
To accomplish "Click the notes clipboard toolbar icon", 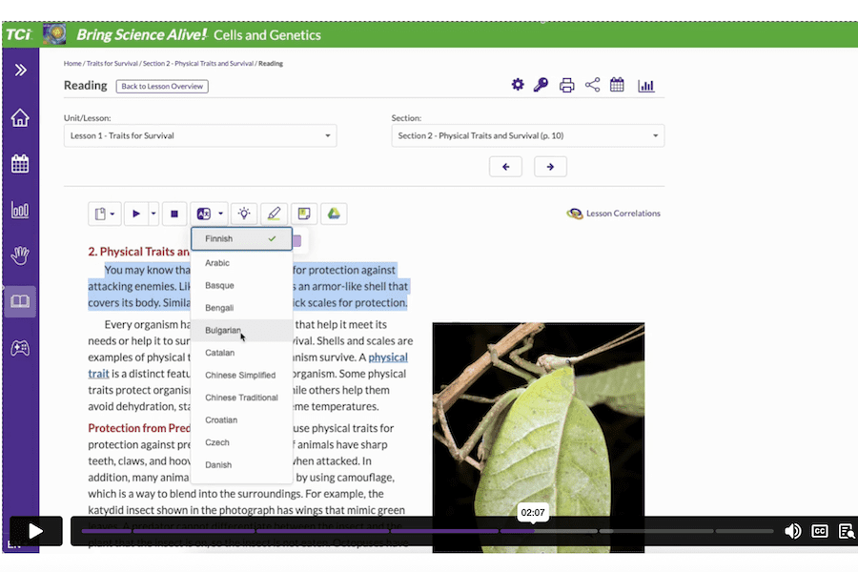I will click(100, 214).
